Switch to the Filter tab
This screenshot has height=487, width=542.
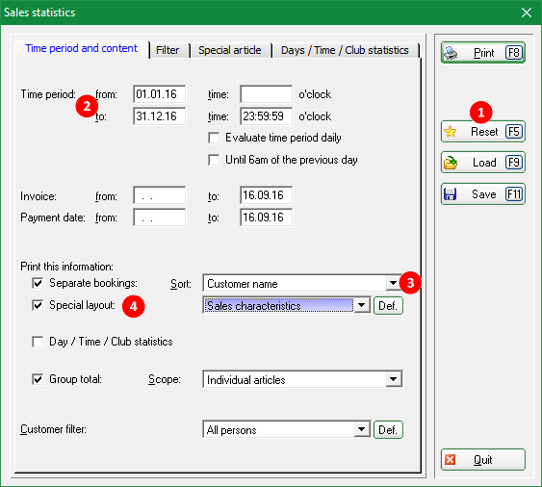168,50
